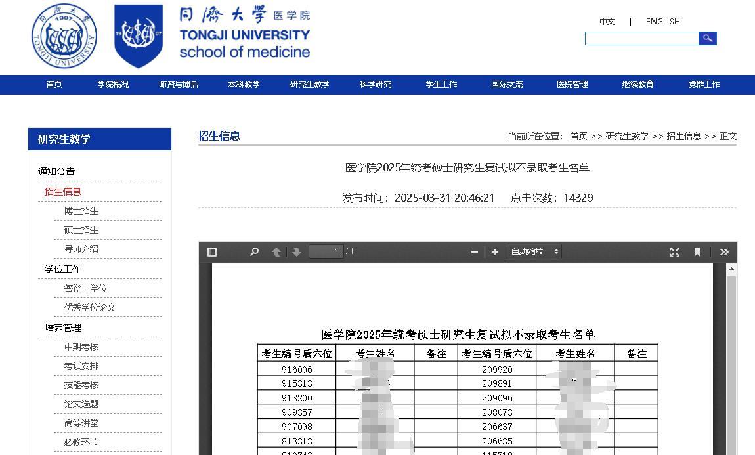Click breadcrumb link 研究生教学
755x455 pixels.
tap(627, 137)
